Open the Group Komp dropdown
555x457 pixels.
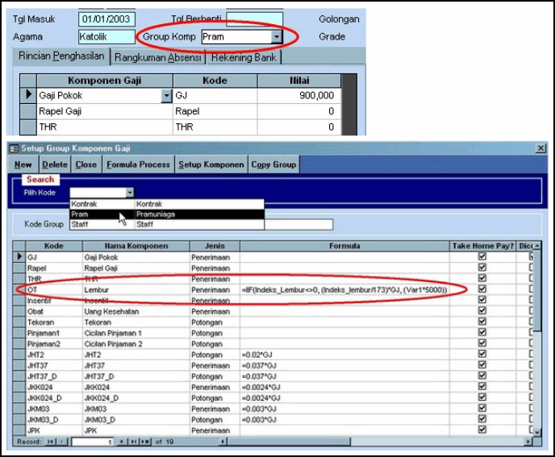(x=277, y=37)
